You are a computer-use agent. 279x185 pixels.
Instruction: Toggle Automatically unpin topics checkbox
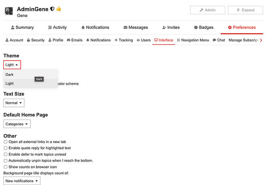[6, 161]
